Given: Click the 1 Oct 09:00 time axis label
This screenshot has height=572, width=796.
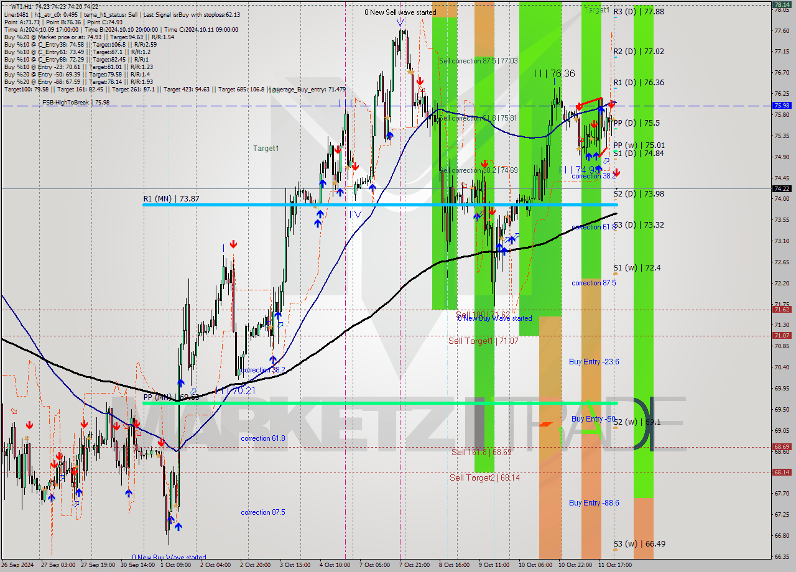Looking at the screenshot, I should point(175,565).
